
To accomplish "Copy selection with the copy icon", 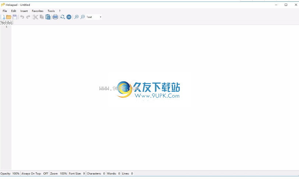I will tap(42, 17).
